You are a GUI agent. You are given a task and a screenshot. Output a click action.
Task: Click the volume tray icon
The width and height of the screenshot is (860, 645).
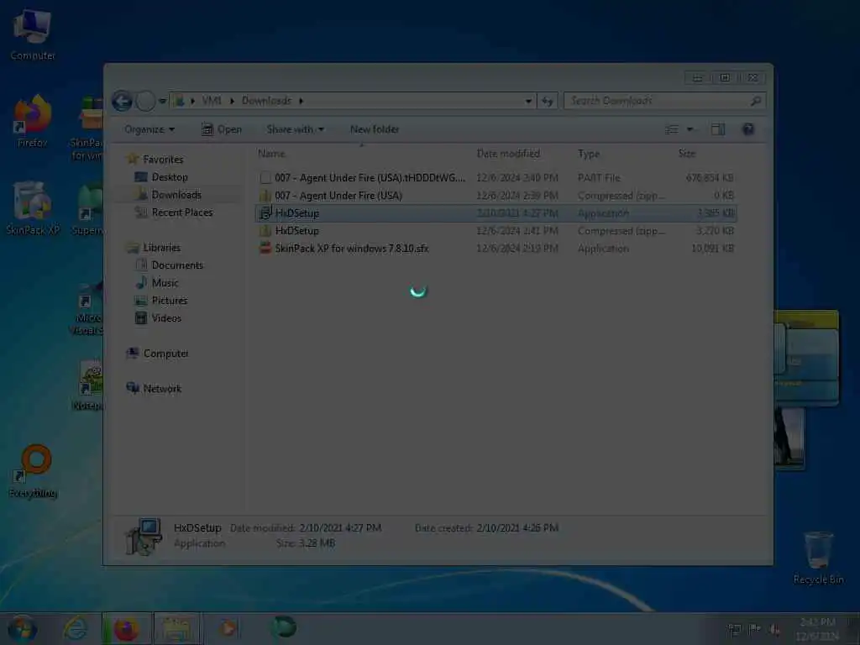pyautogui.click(x=775, y=629)
